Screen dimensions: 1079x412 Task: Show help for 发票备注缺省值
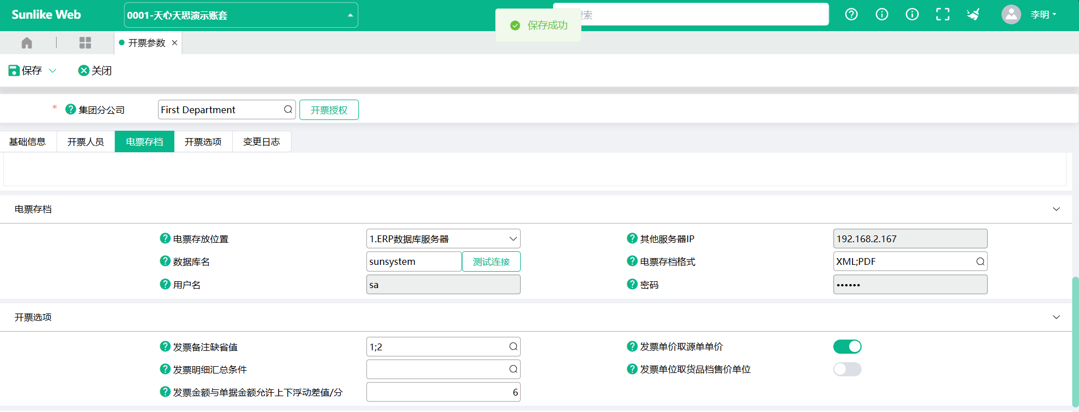coord(165,346)
